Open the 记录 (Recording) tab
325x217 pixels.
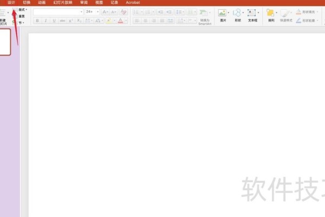point(114,3)
